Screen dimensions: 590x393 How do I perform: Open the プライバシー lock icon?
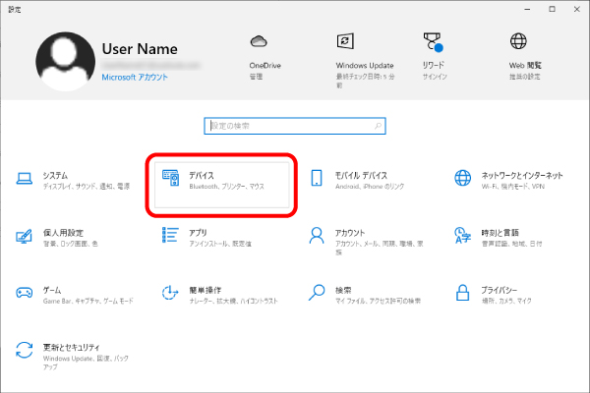pos(463,293)
